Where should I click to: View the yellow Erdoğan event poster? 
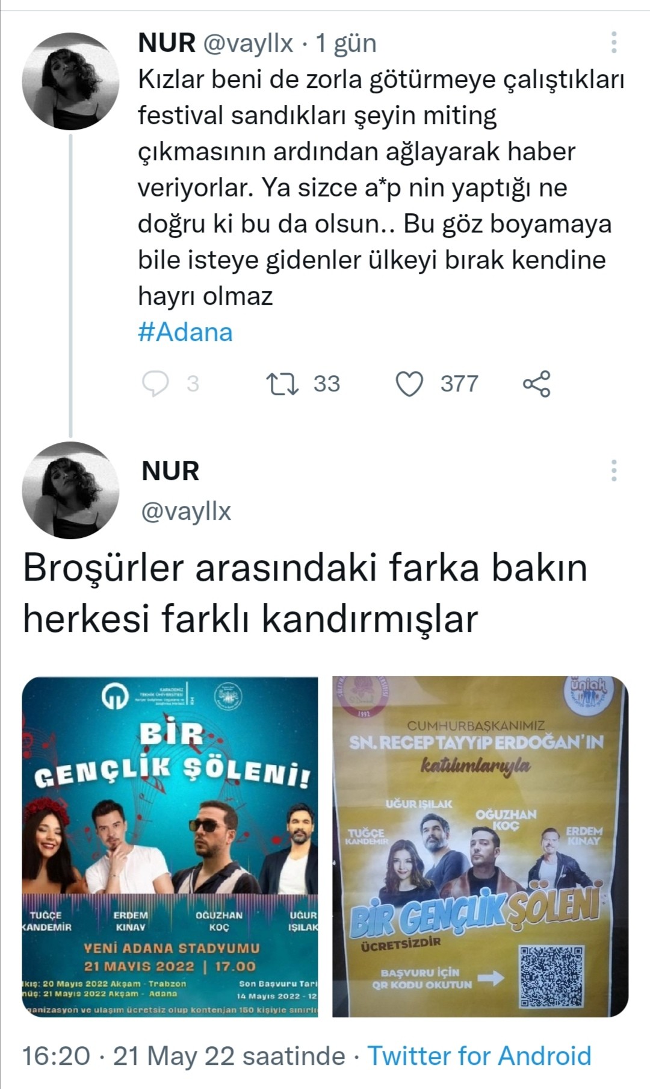[480, 847]
